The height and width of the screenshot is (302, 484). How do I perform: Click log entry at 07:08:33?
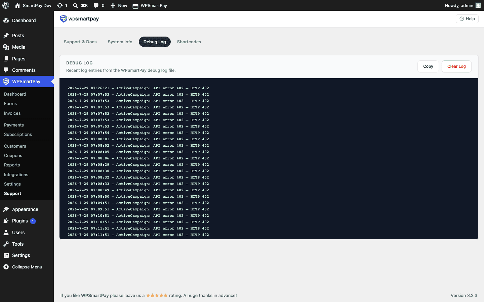pyautogui.click(x=138, y=184)
